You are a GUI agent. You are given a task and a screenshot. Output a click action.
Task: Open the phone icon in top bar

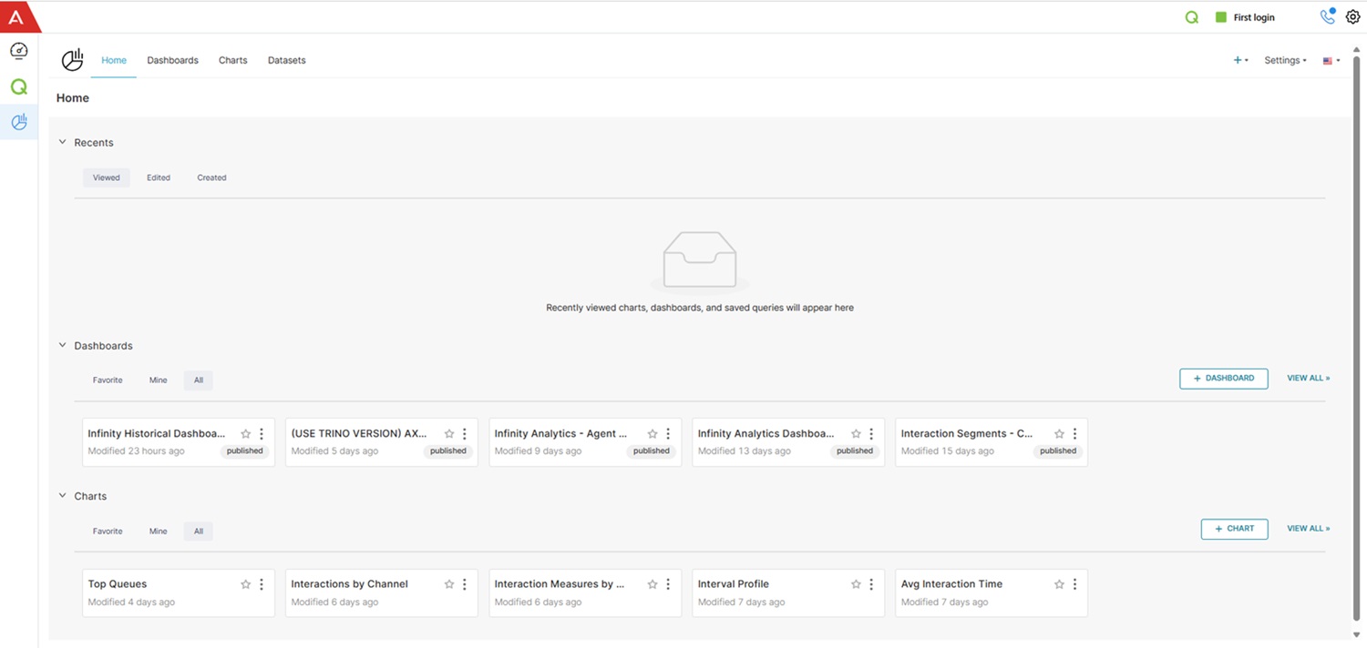tap(1327, 16)
